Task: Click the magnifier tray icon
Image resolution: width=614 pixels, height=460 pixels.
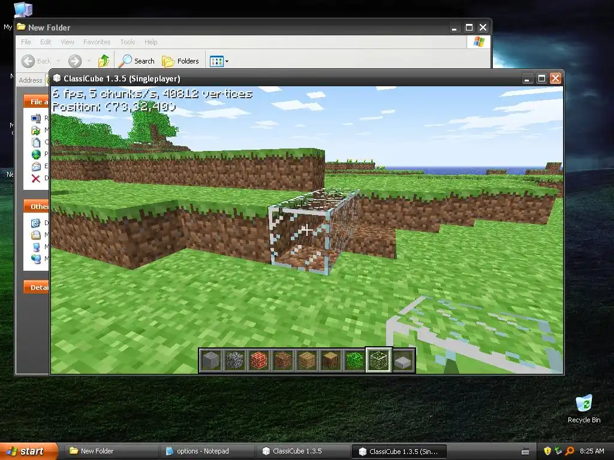Action: point(570,451)
